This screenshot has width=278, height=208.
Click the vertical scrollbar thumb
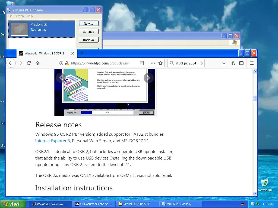click(255, 98)
